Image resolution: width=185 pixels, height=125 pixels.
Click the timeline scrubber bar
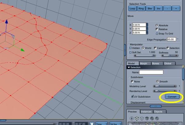tap(28, 124)
